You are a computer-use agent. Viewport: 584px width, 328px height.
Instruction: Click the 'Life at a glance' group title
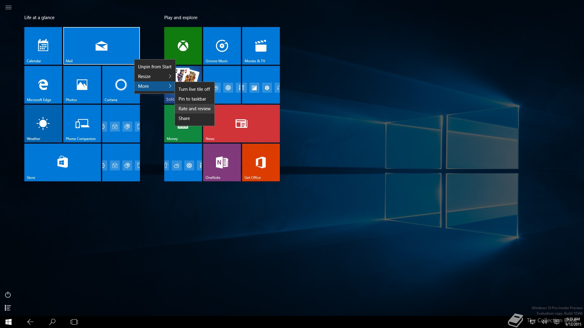[x=40, y=18]
